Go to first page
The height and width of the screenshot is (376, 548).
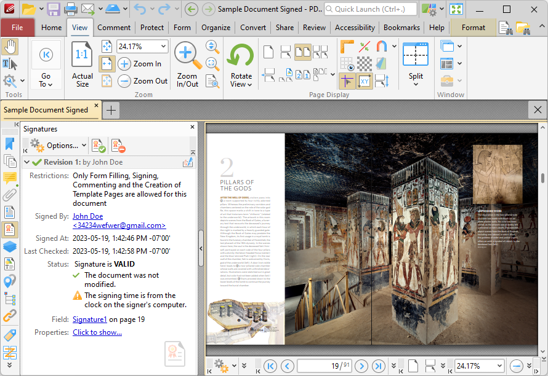tap(270, 366)
